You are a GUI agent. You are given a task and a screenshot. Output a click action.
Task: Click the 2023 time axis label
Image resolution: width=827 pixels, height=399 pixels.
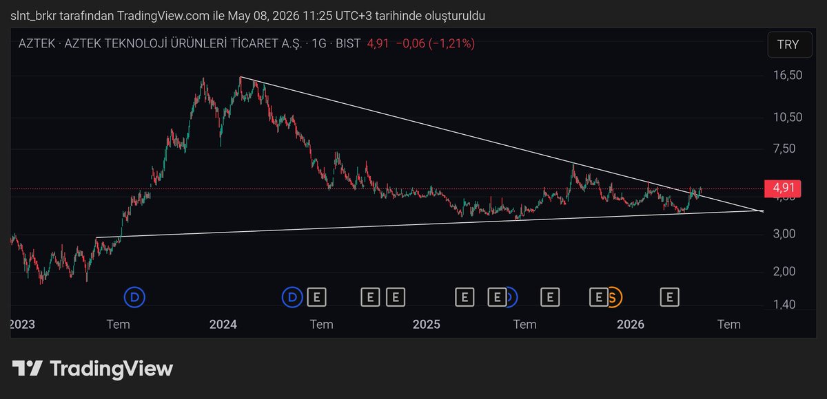pos(21,324)
